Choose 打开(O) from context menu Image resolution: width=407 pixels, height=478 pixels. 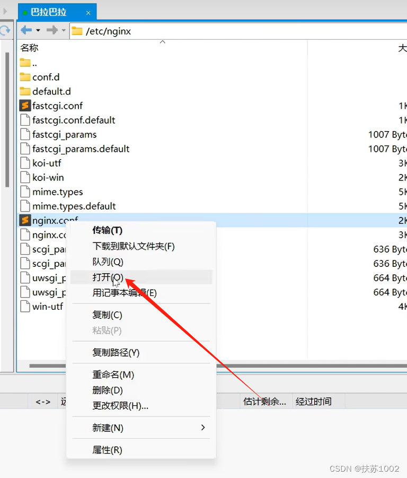click(141, 277)
